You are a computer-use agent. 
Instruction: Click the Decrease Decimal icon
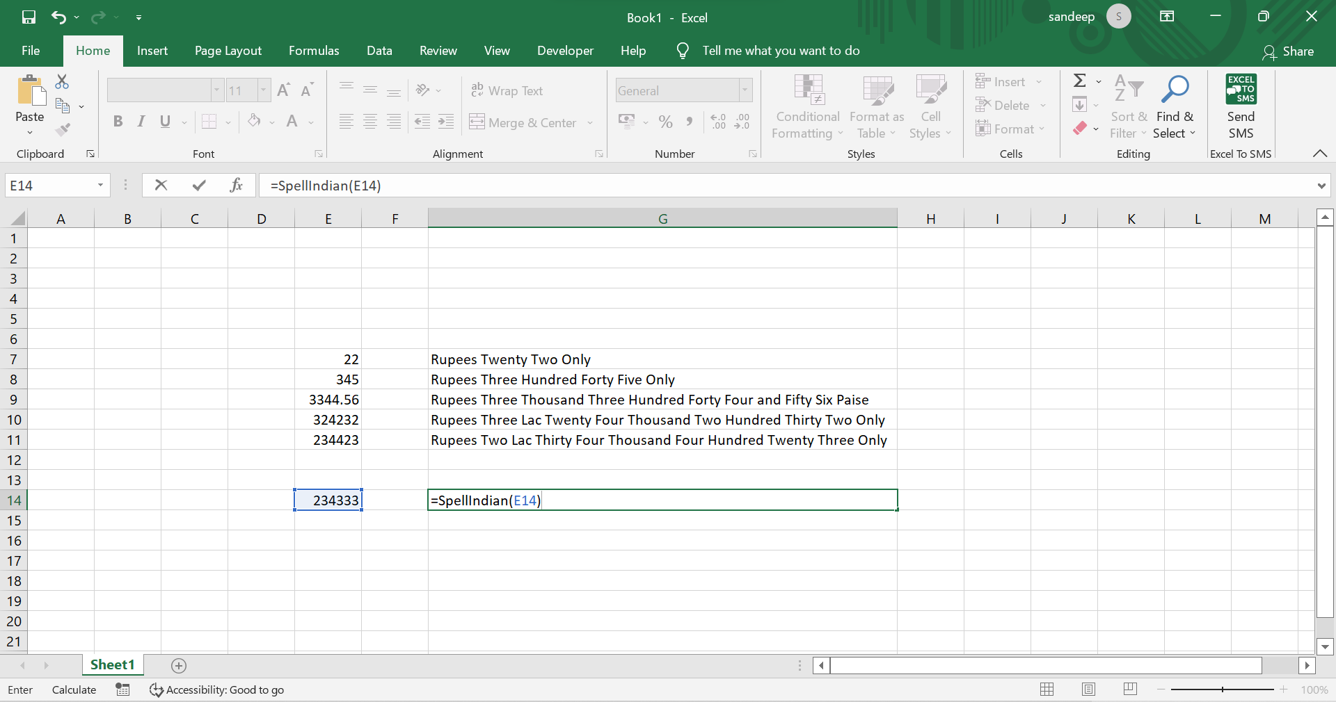(742, 122)
